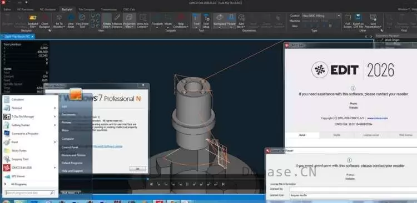Click the search programs and files box
The image size is (417, 203).
pos(30,192)
